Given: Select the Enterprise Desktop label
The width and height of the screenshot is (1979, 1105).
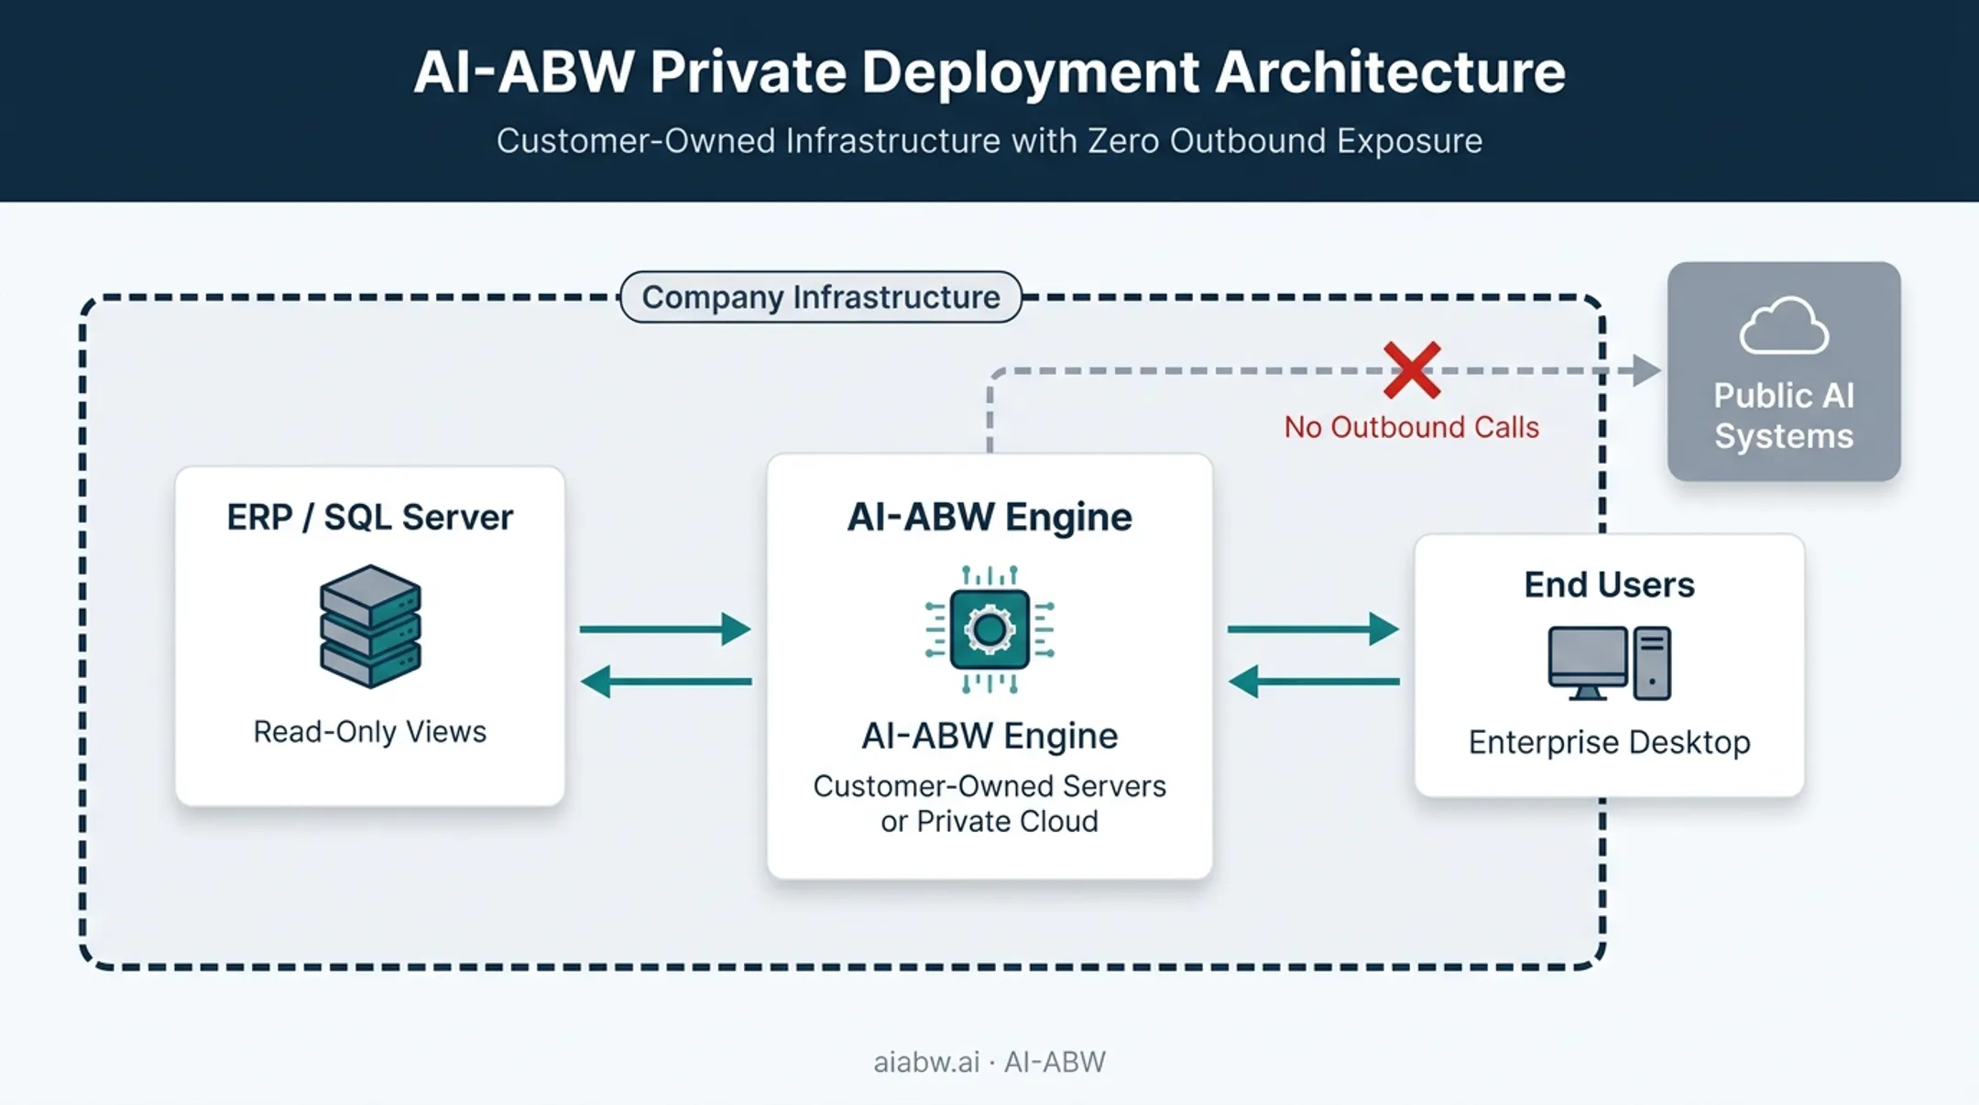Looking at the screenshot, I should (1609, 742).
